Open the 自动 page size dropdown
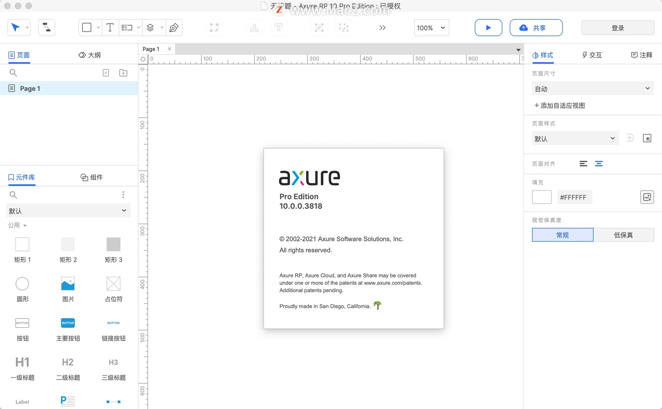 (x=593, y=88)
